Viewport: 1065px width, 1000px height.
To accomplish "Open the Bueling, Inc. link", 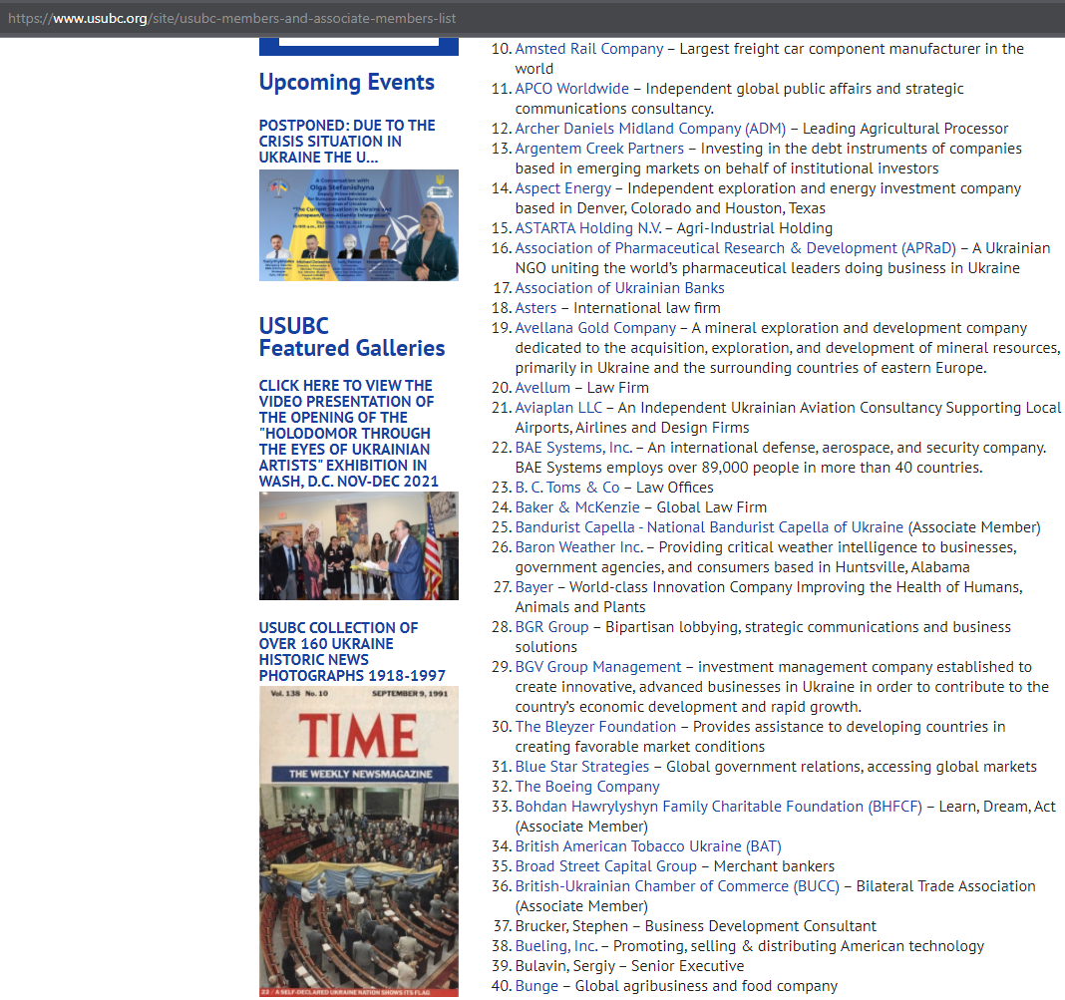I will 556,946.
